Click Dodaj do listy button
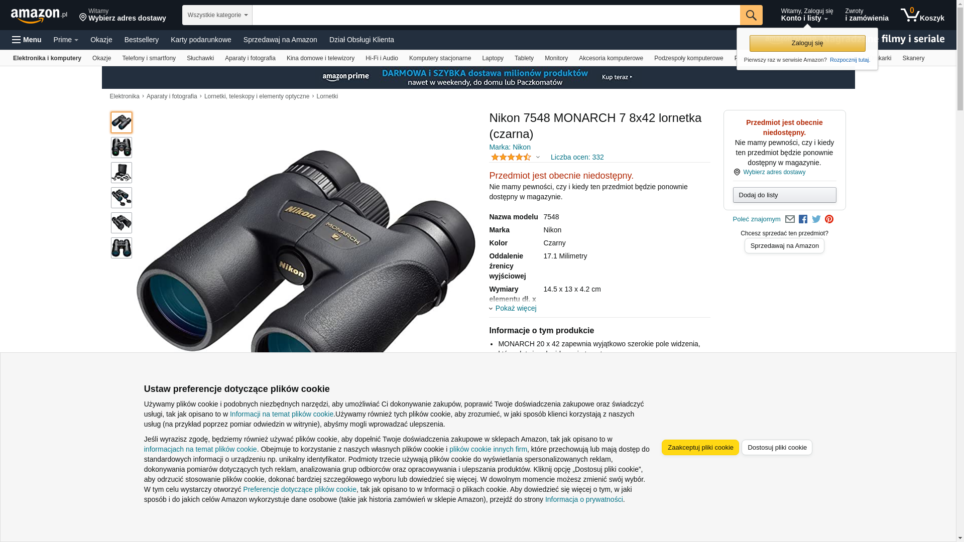The width and height of the screenshot is (964, 542). click(784, 195)
